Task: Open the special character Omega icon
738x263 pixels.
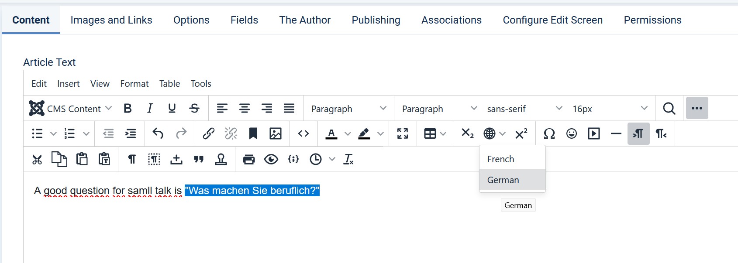Action: click(549, 133)
